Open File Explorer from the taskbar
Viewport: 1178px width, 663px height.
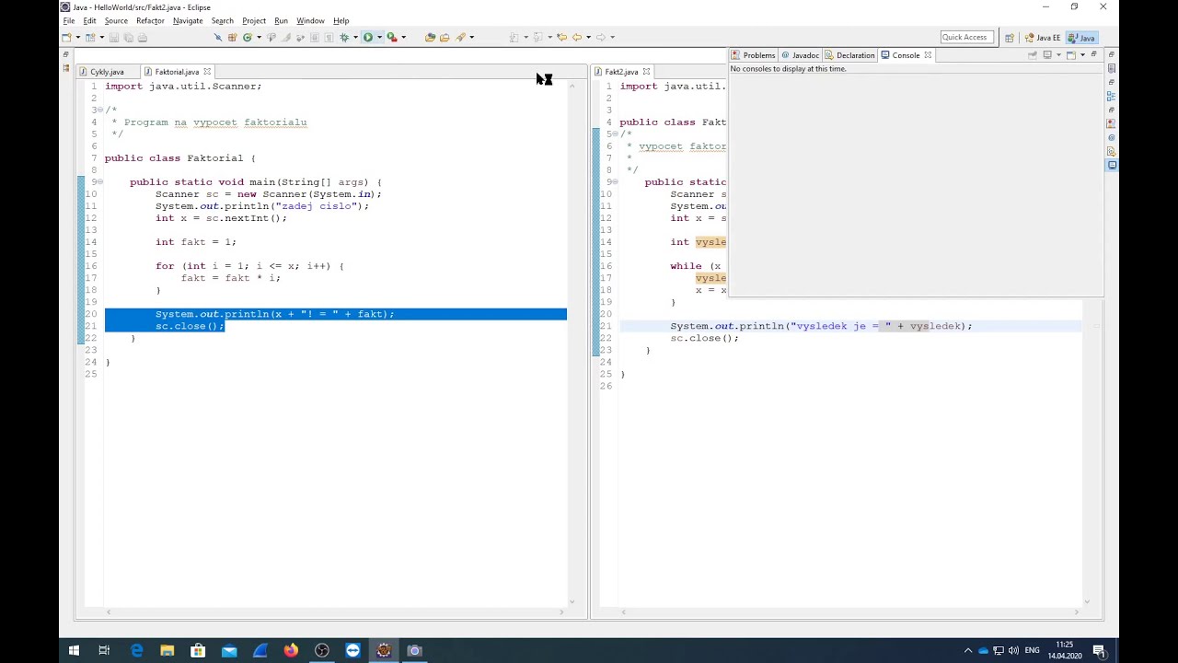(167, 651)
